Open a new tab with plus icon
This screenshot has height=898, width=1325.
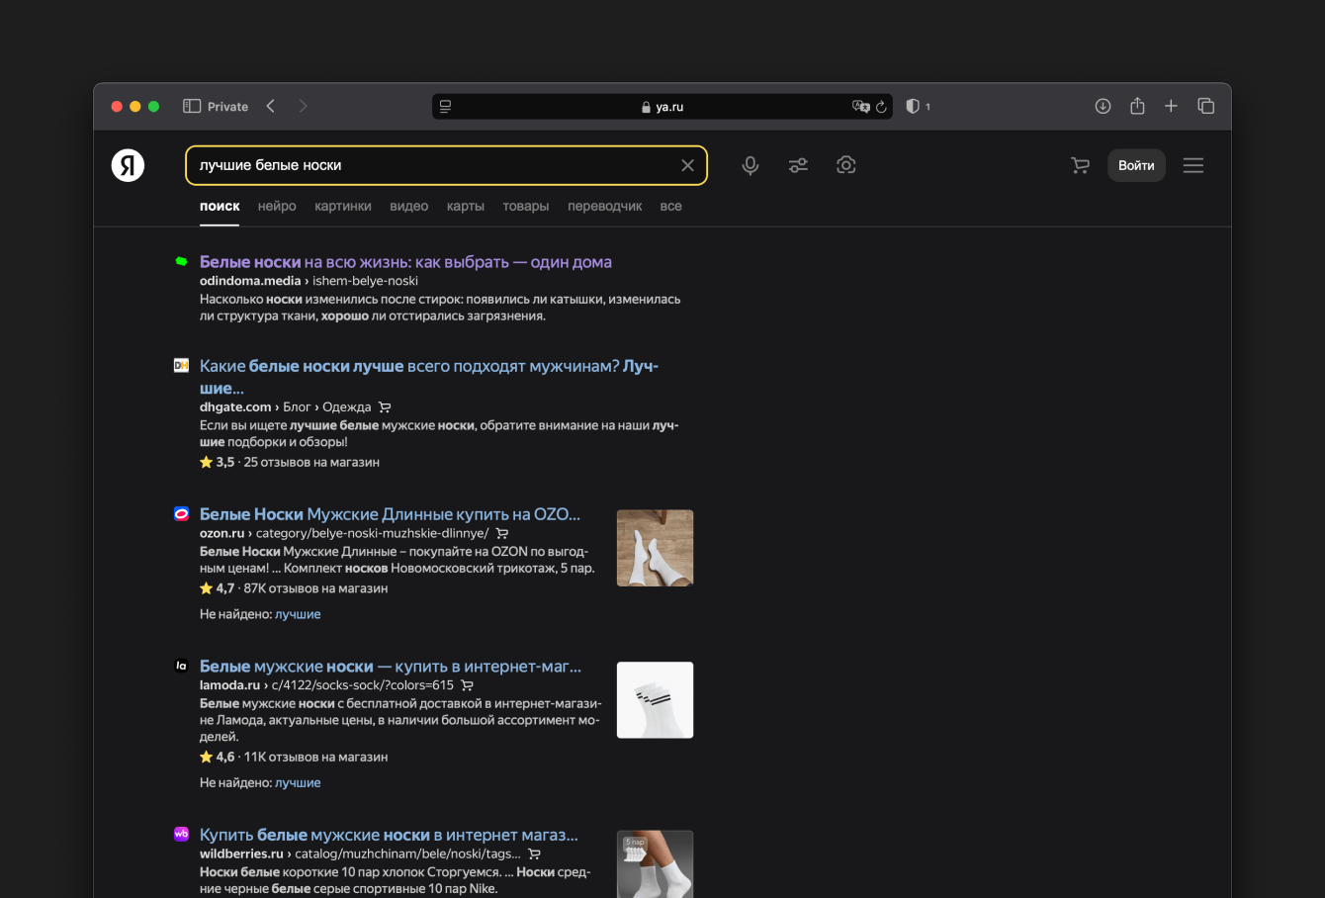pyautogui.click(x=1171, y=106)
